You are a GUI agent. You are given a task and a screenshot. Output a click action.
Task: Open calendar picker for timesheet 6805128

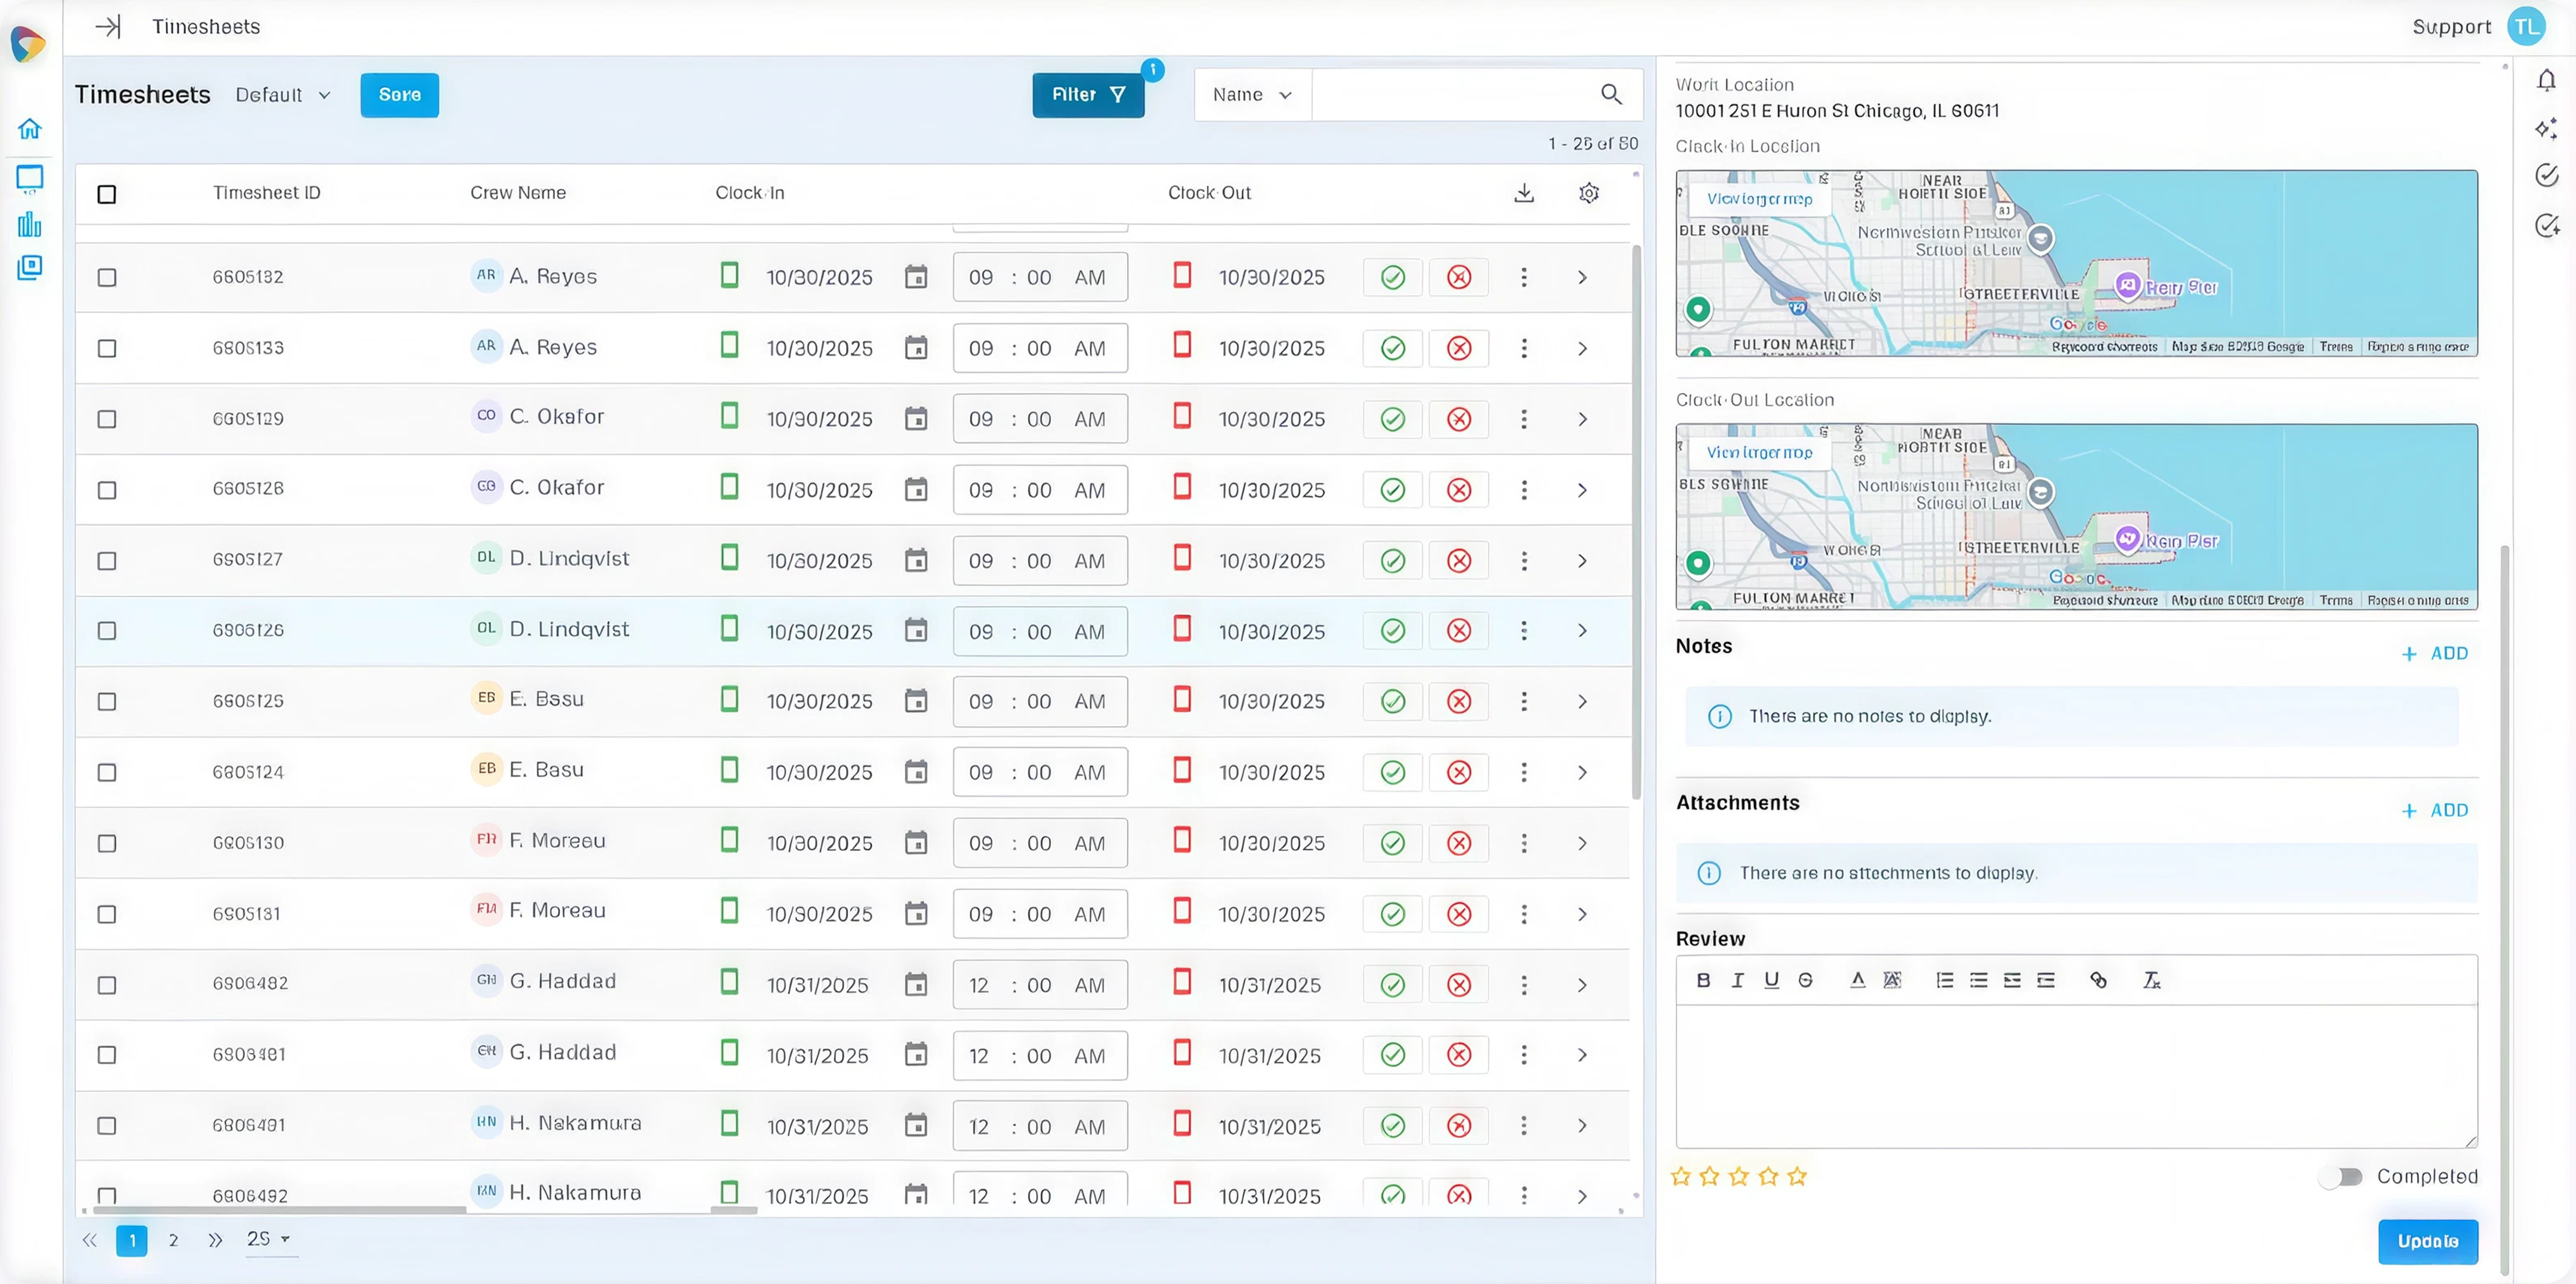pyautogui.click(x=916, y=490)
